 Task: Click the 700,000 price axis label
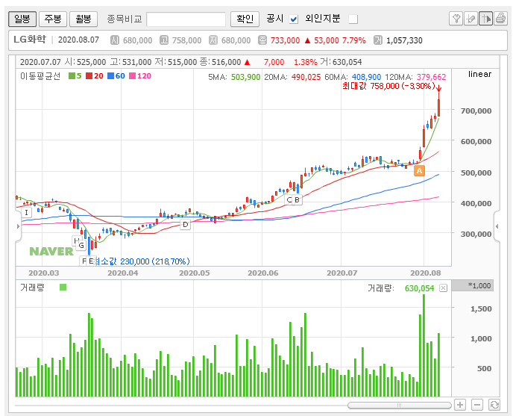click(476, 111)
